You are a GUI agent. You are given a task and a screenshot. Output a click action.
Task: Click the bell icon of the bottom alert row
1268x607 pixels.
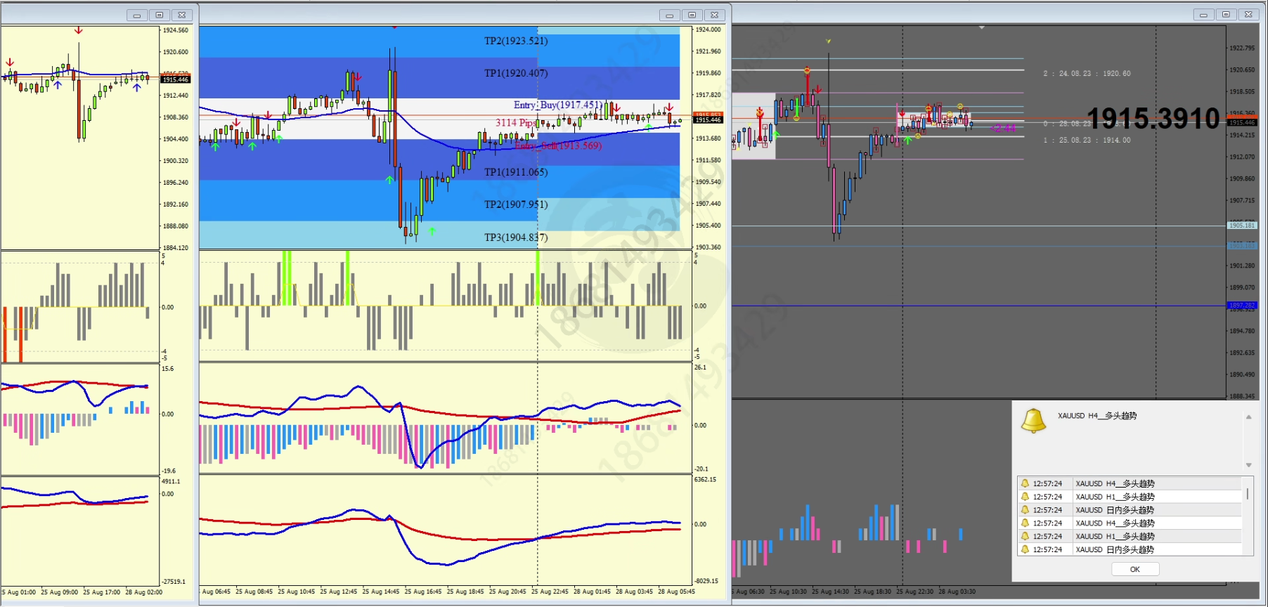coord(1025,549)
